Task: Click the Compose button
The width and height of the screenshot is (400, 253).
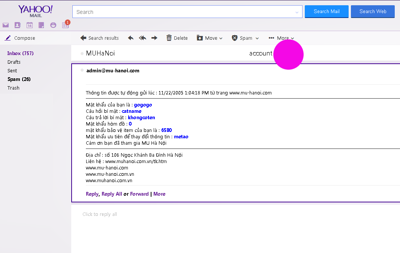Action: coord(20,38)
